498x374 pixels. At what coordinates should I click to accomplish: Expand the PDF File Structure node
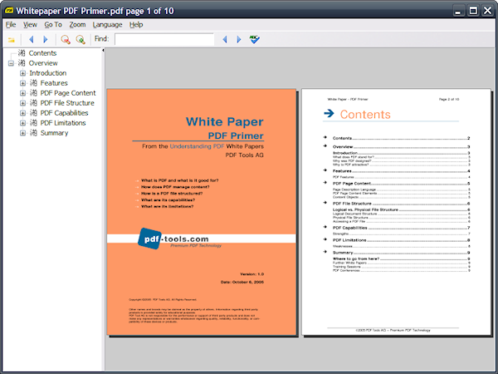click(22, 103)
